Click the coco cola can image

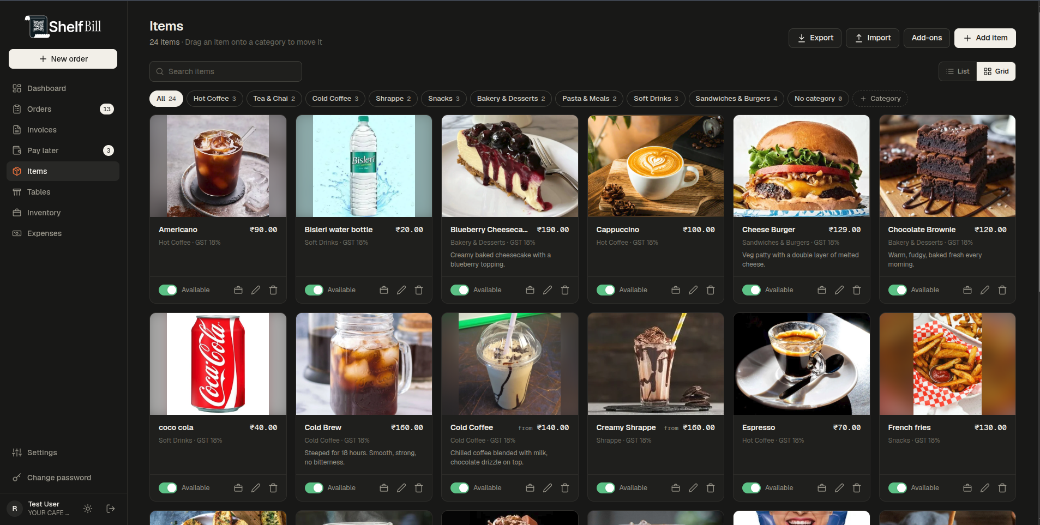point(218,364)
